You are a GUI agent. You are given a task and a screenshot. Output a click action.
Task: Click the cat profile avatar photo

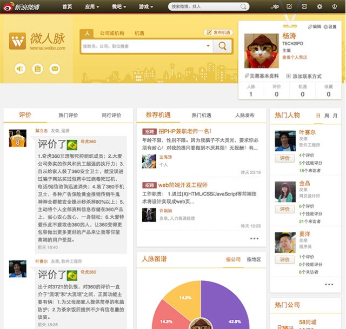tap(262, 51)
